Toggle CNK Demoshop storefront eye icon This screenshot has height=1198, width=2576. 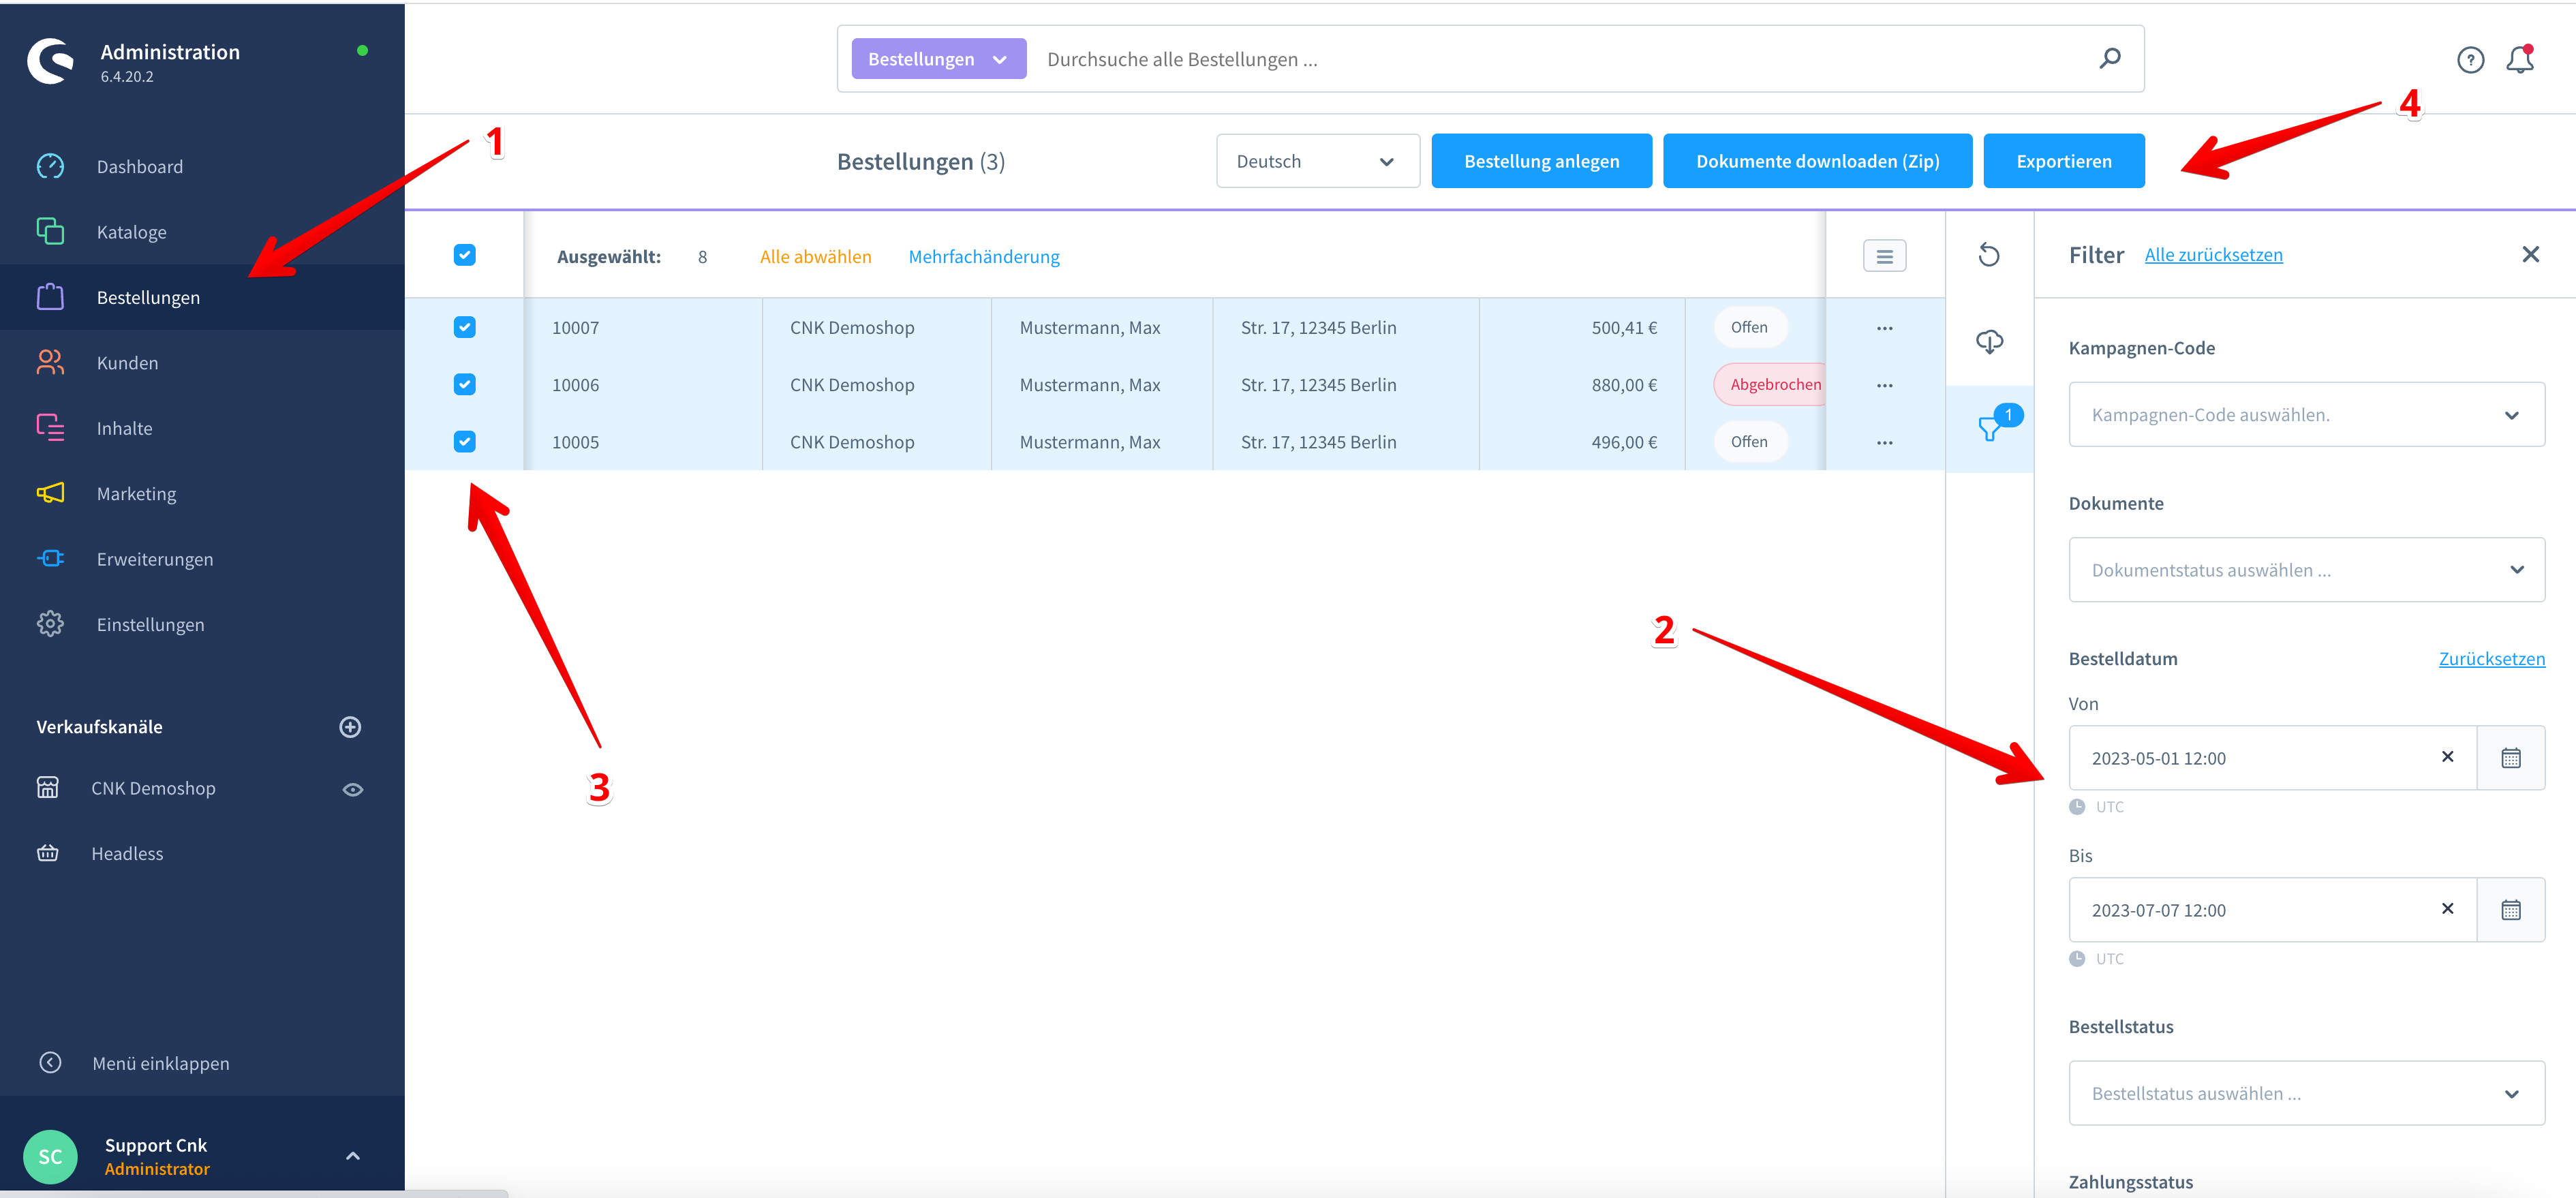click(352, 789)
